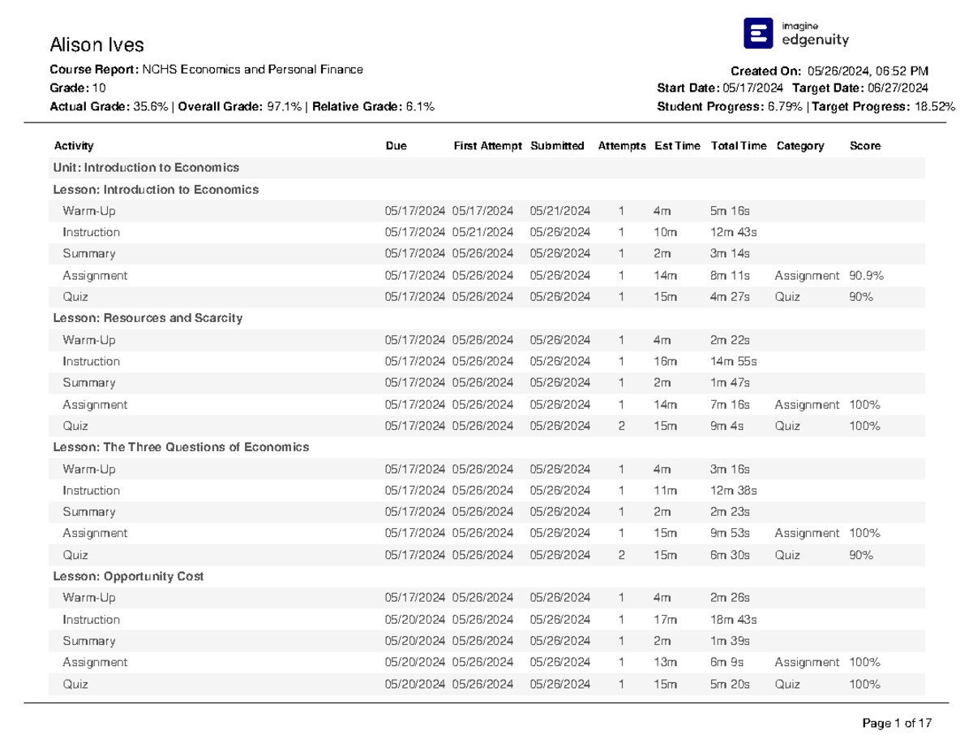The image size is (973, 752).
Task: Click the Est Time column header
Action: pos(677,146)
